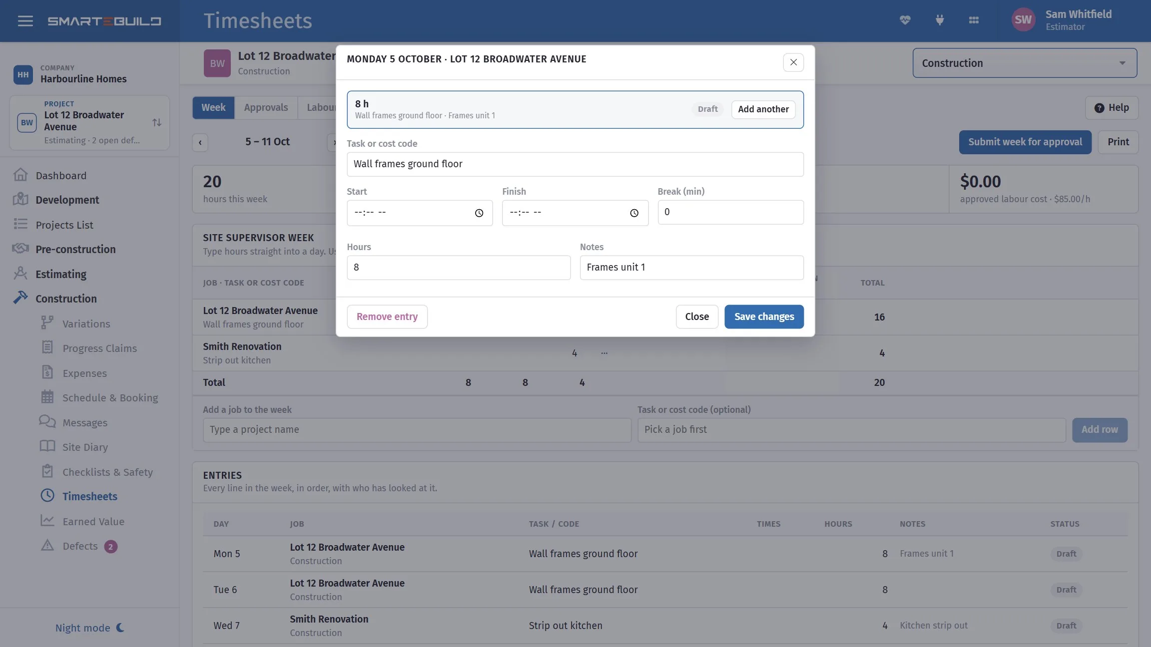The image size is (1151, 647).
Task: Open Help
Action: [x=1112, y=108]
